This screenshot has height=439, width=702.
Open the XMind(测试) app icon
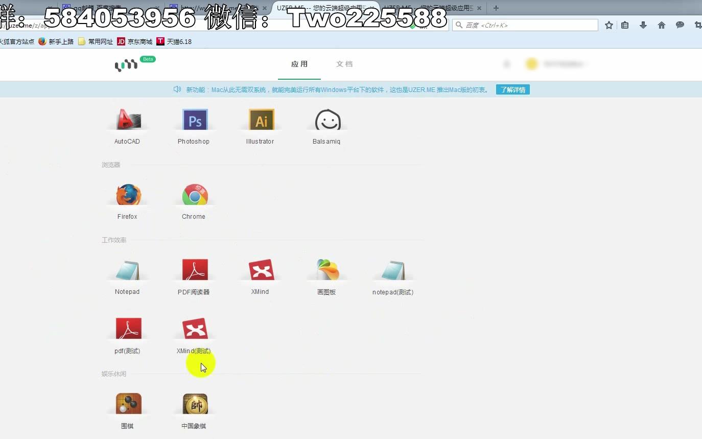195,330
